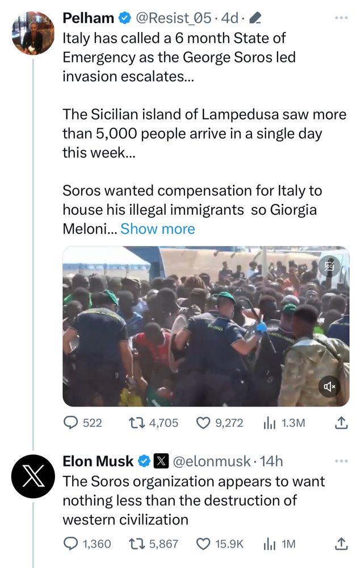Screen dimensions: 361x568
Task: Toggle closed captions on the video
Action: point(329,266)
